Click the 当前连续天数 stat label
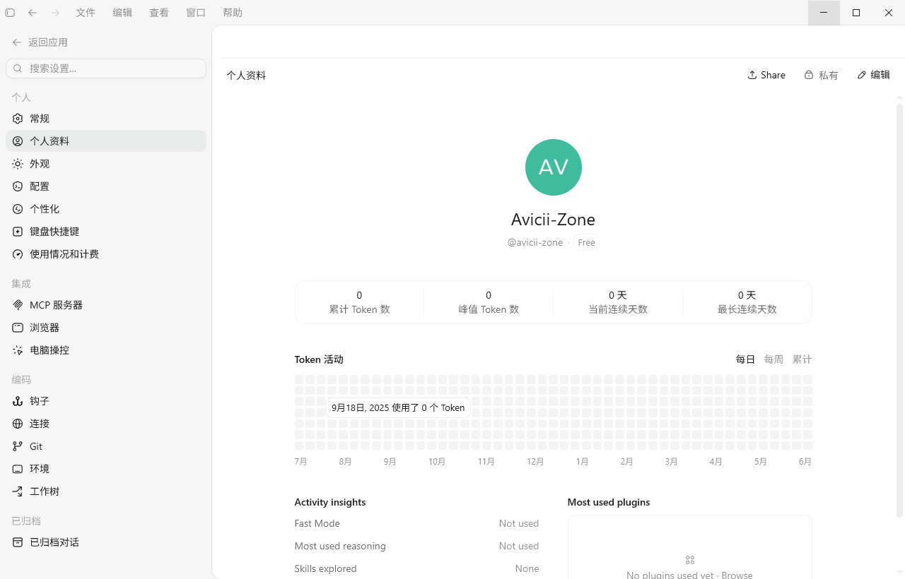Image resolution: width=905 pixels, height=579 pixels. click(x=618, y=309)
